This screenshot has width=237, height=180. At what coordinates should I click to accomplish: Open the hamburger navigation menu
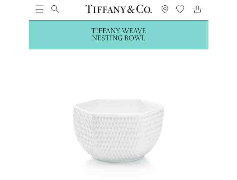[39, 9]
